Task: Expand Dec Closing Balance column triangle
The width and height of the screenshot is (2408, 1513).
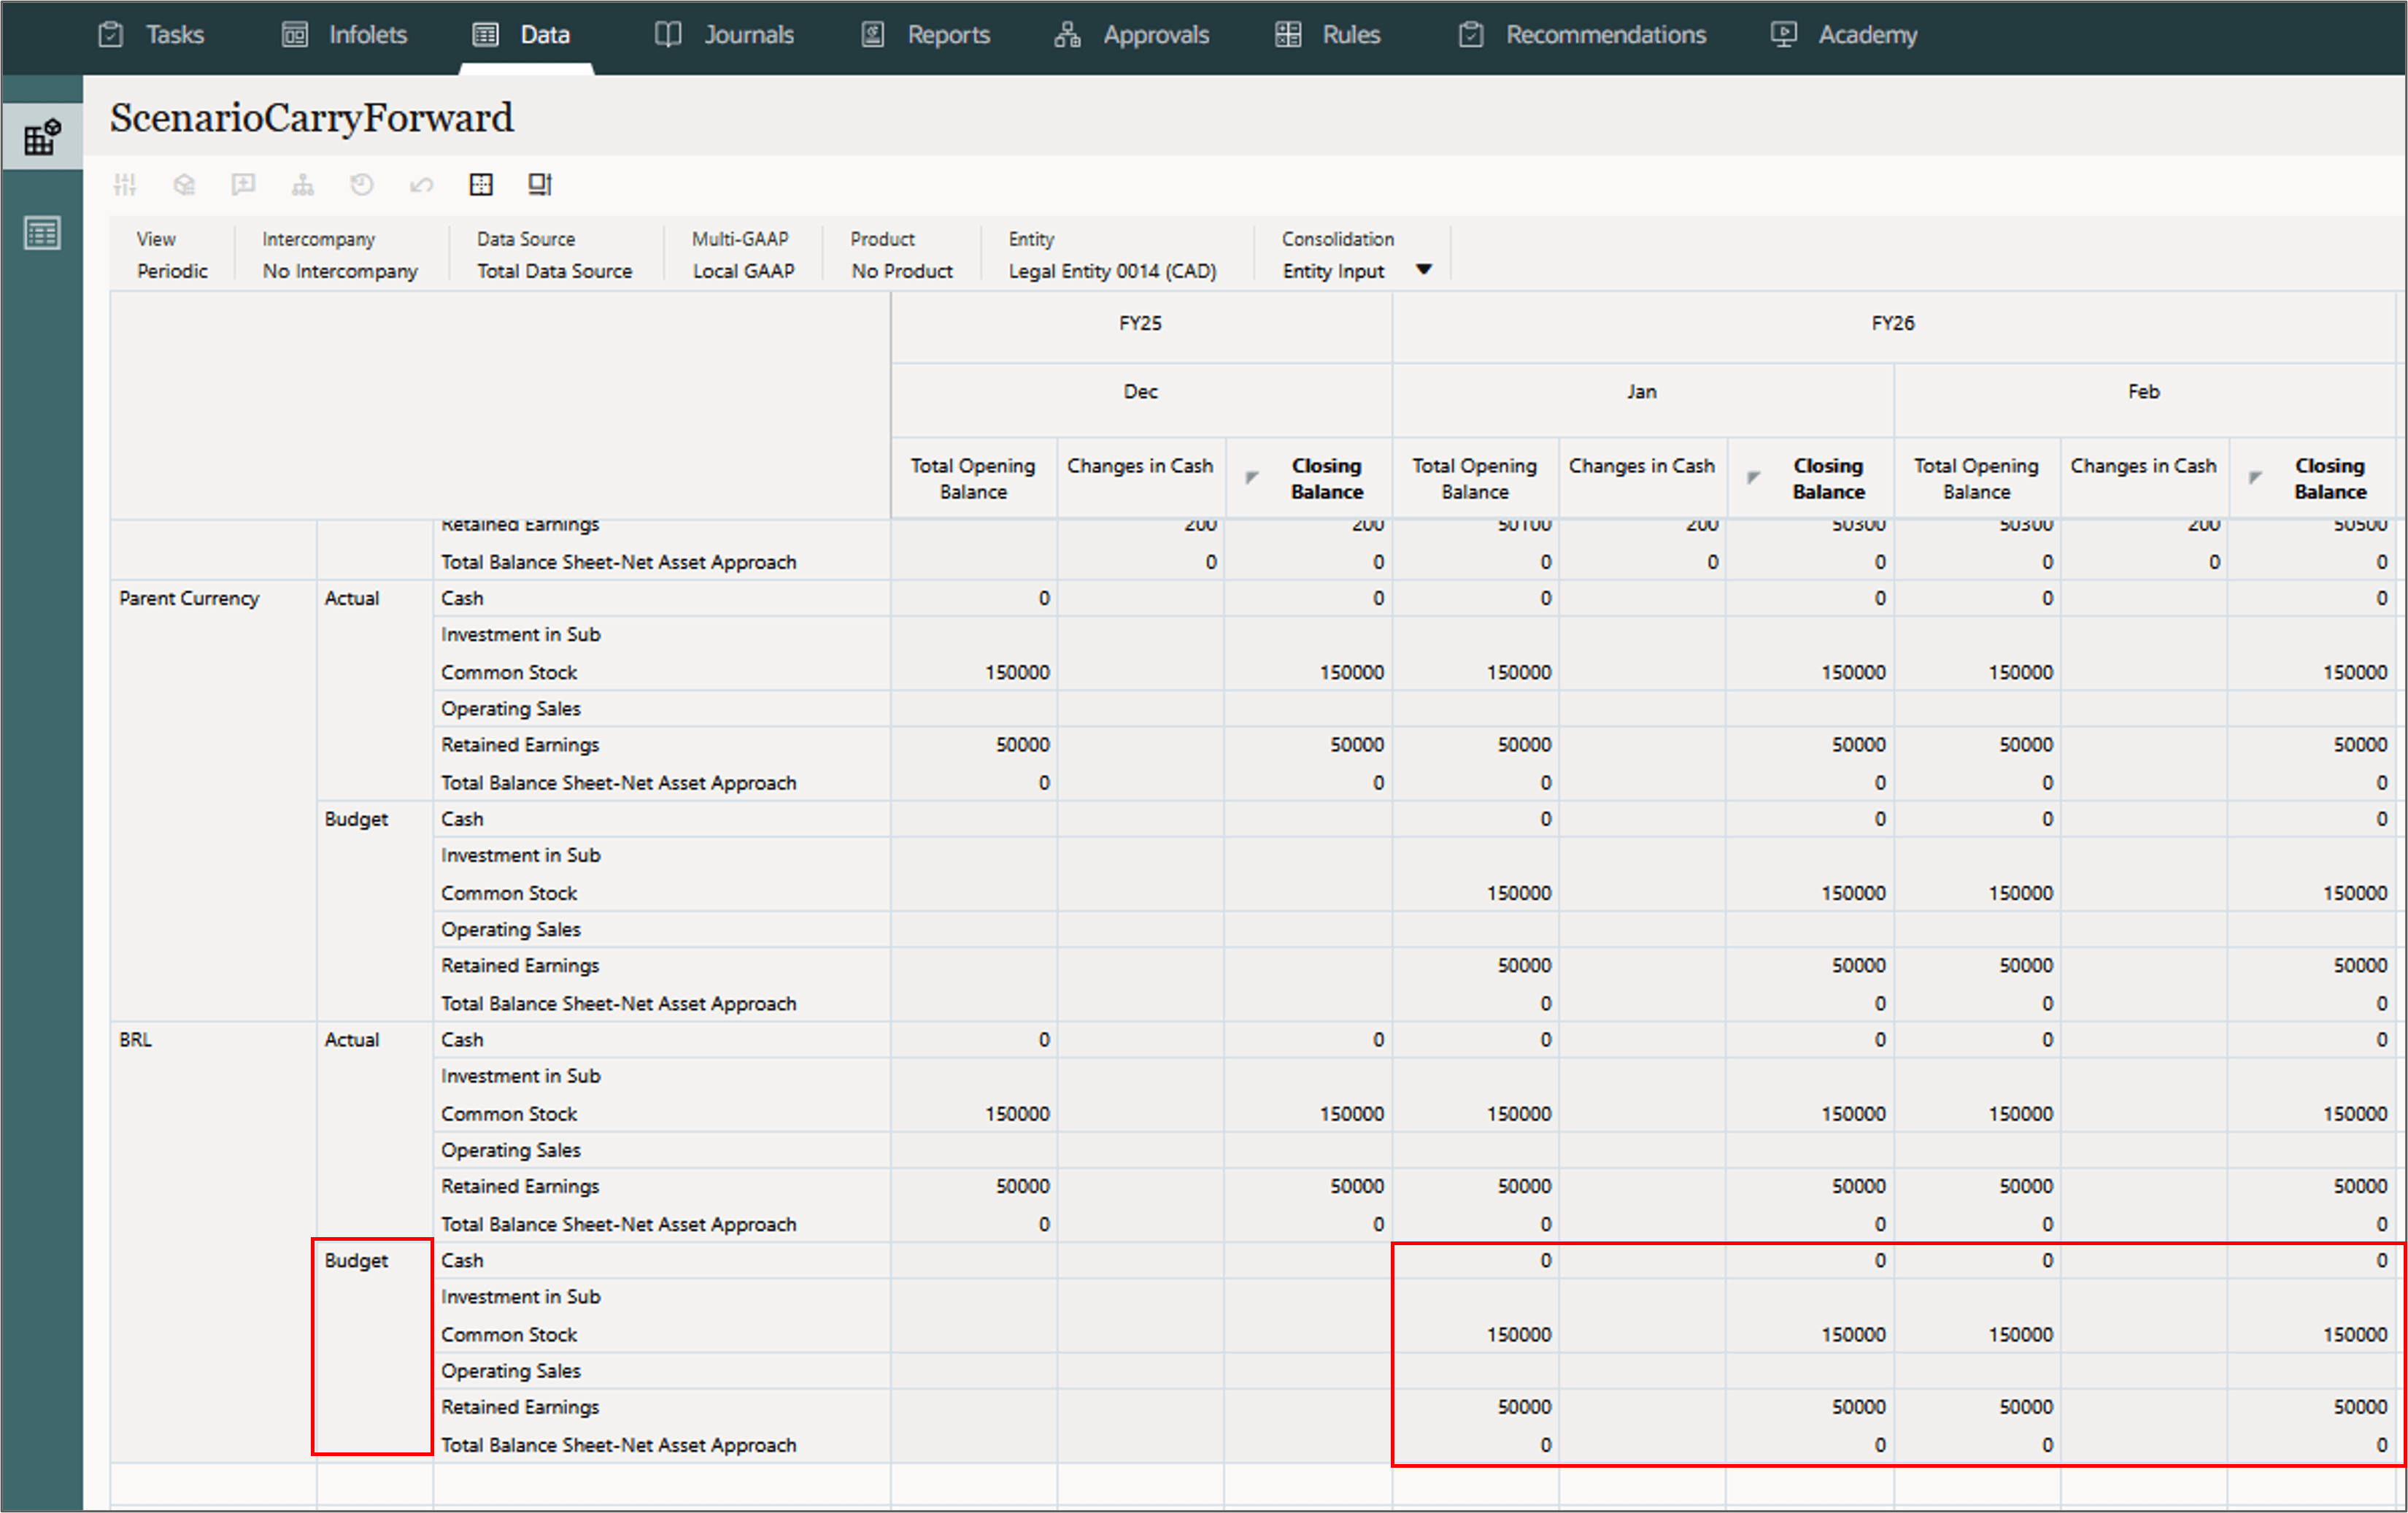Action: coord(1251,478)
